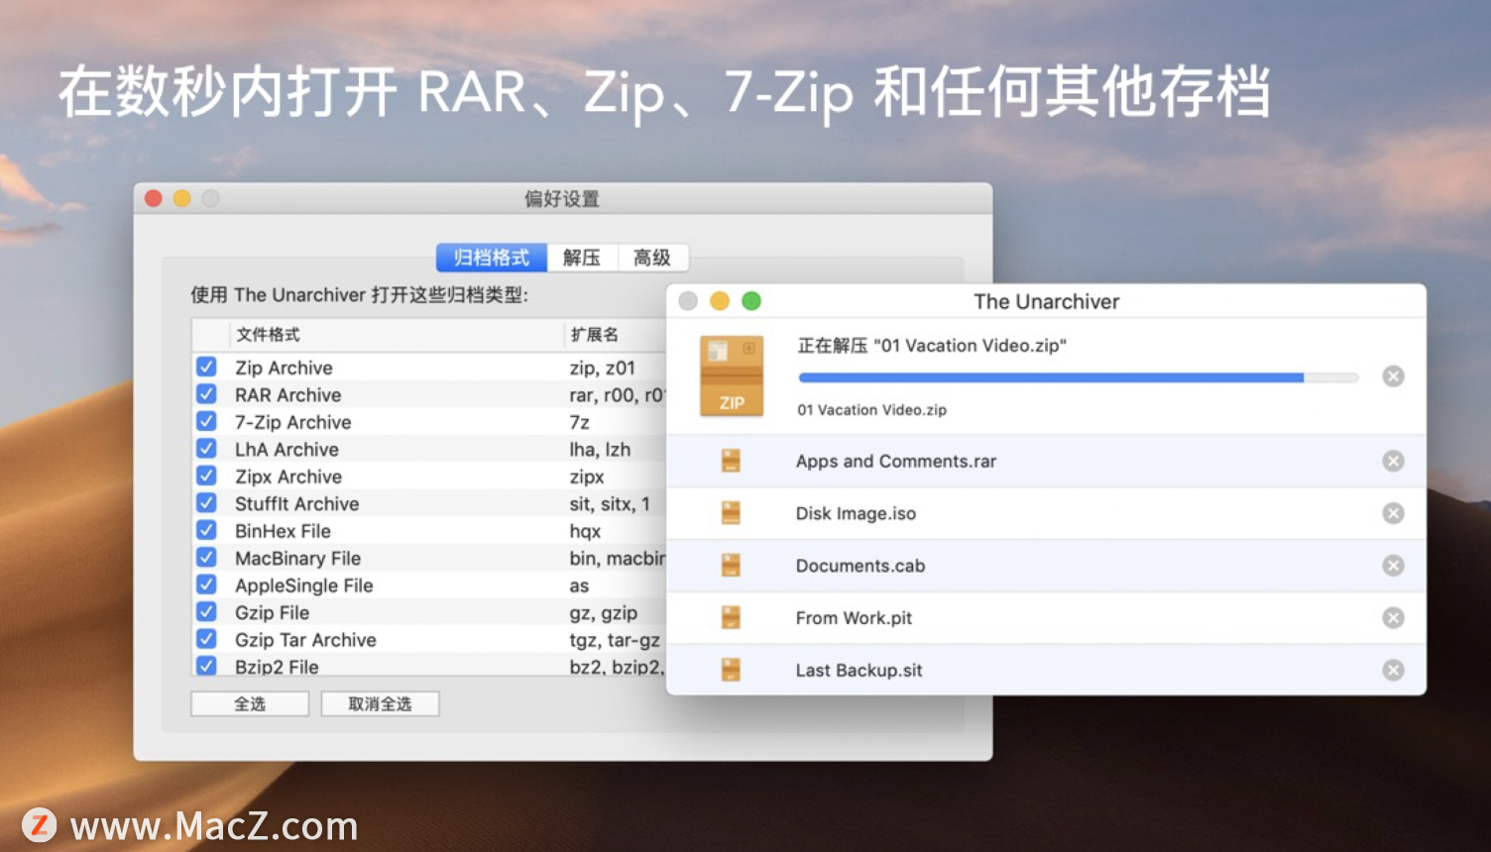The width and height of the screenshot is (1491, 852).
Task: Toggle the Bzip2 File checkbox
Action: tap(206, 666)
